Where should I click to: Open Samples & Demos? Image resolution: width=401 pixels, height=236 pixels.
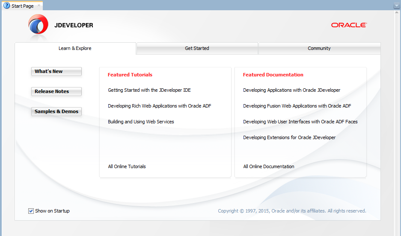pyautogui.click(x=56, y=111)
